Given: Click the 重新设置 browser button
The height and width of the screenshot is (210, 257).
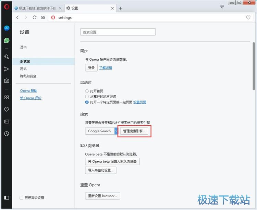Looking at the screenshot, I should (102, 196).
